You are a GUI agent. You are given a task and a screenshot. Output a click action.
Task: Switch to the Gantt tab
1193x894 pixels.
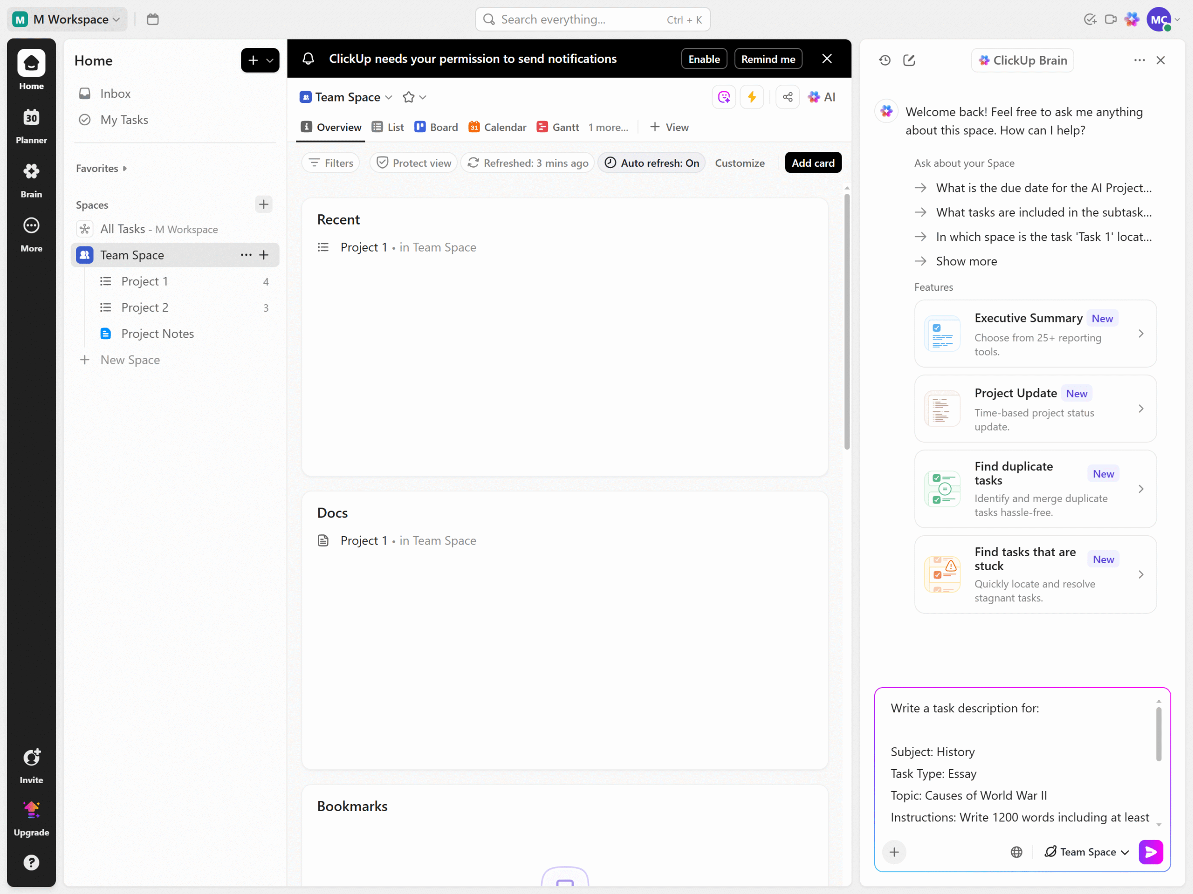pos(558,127)
